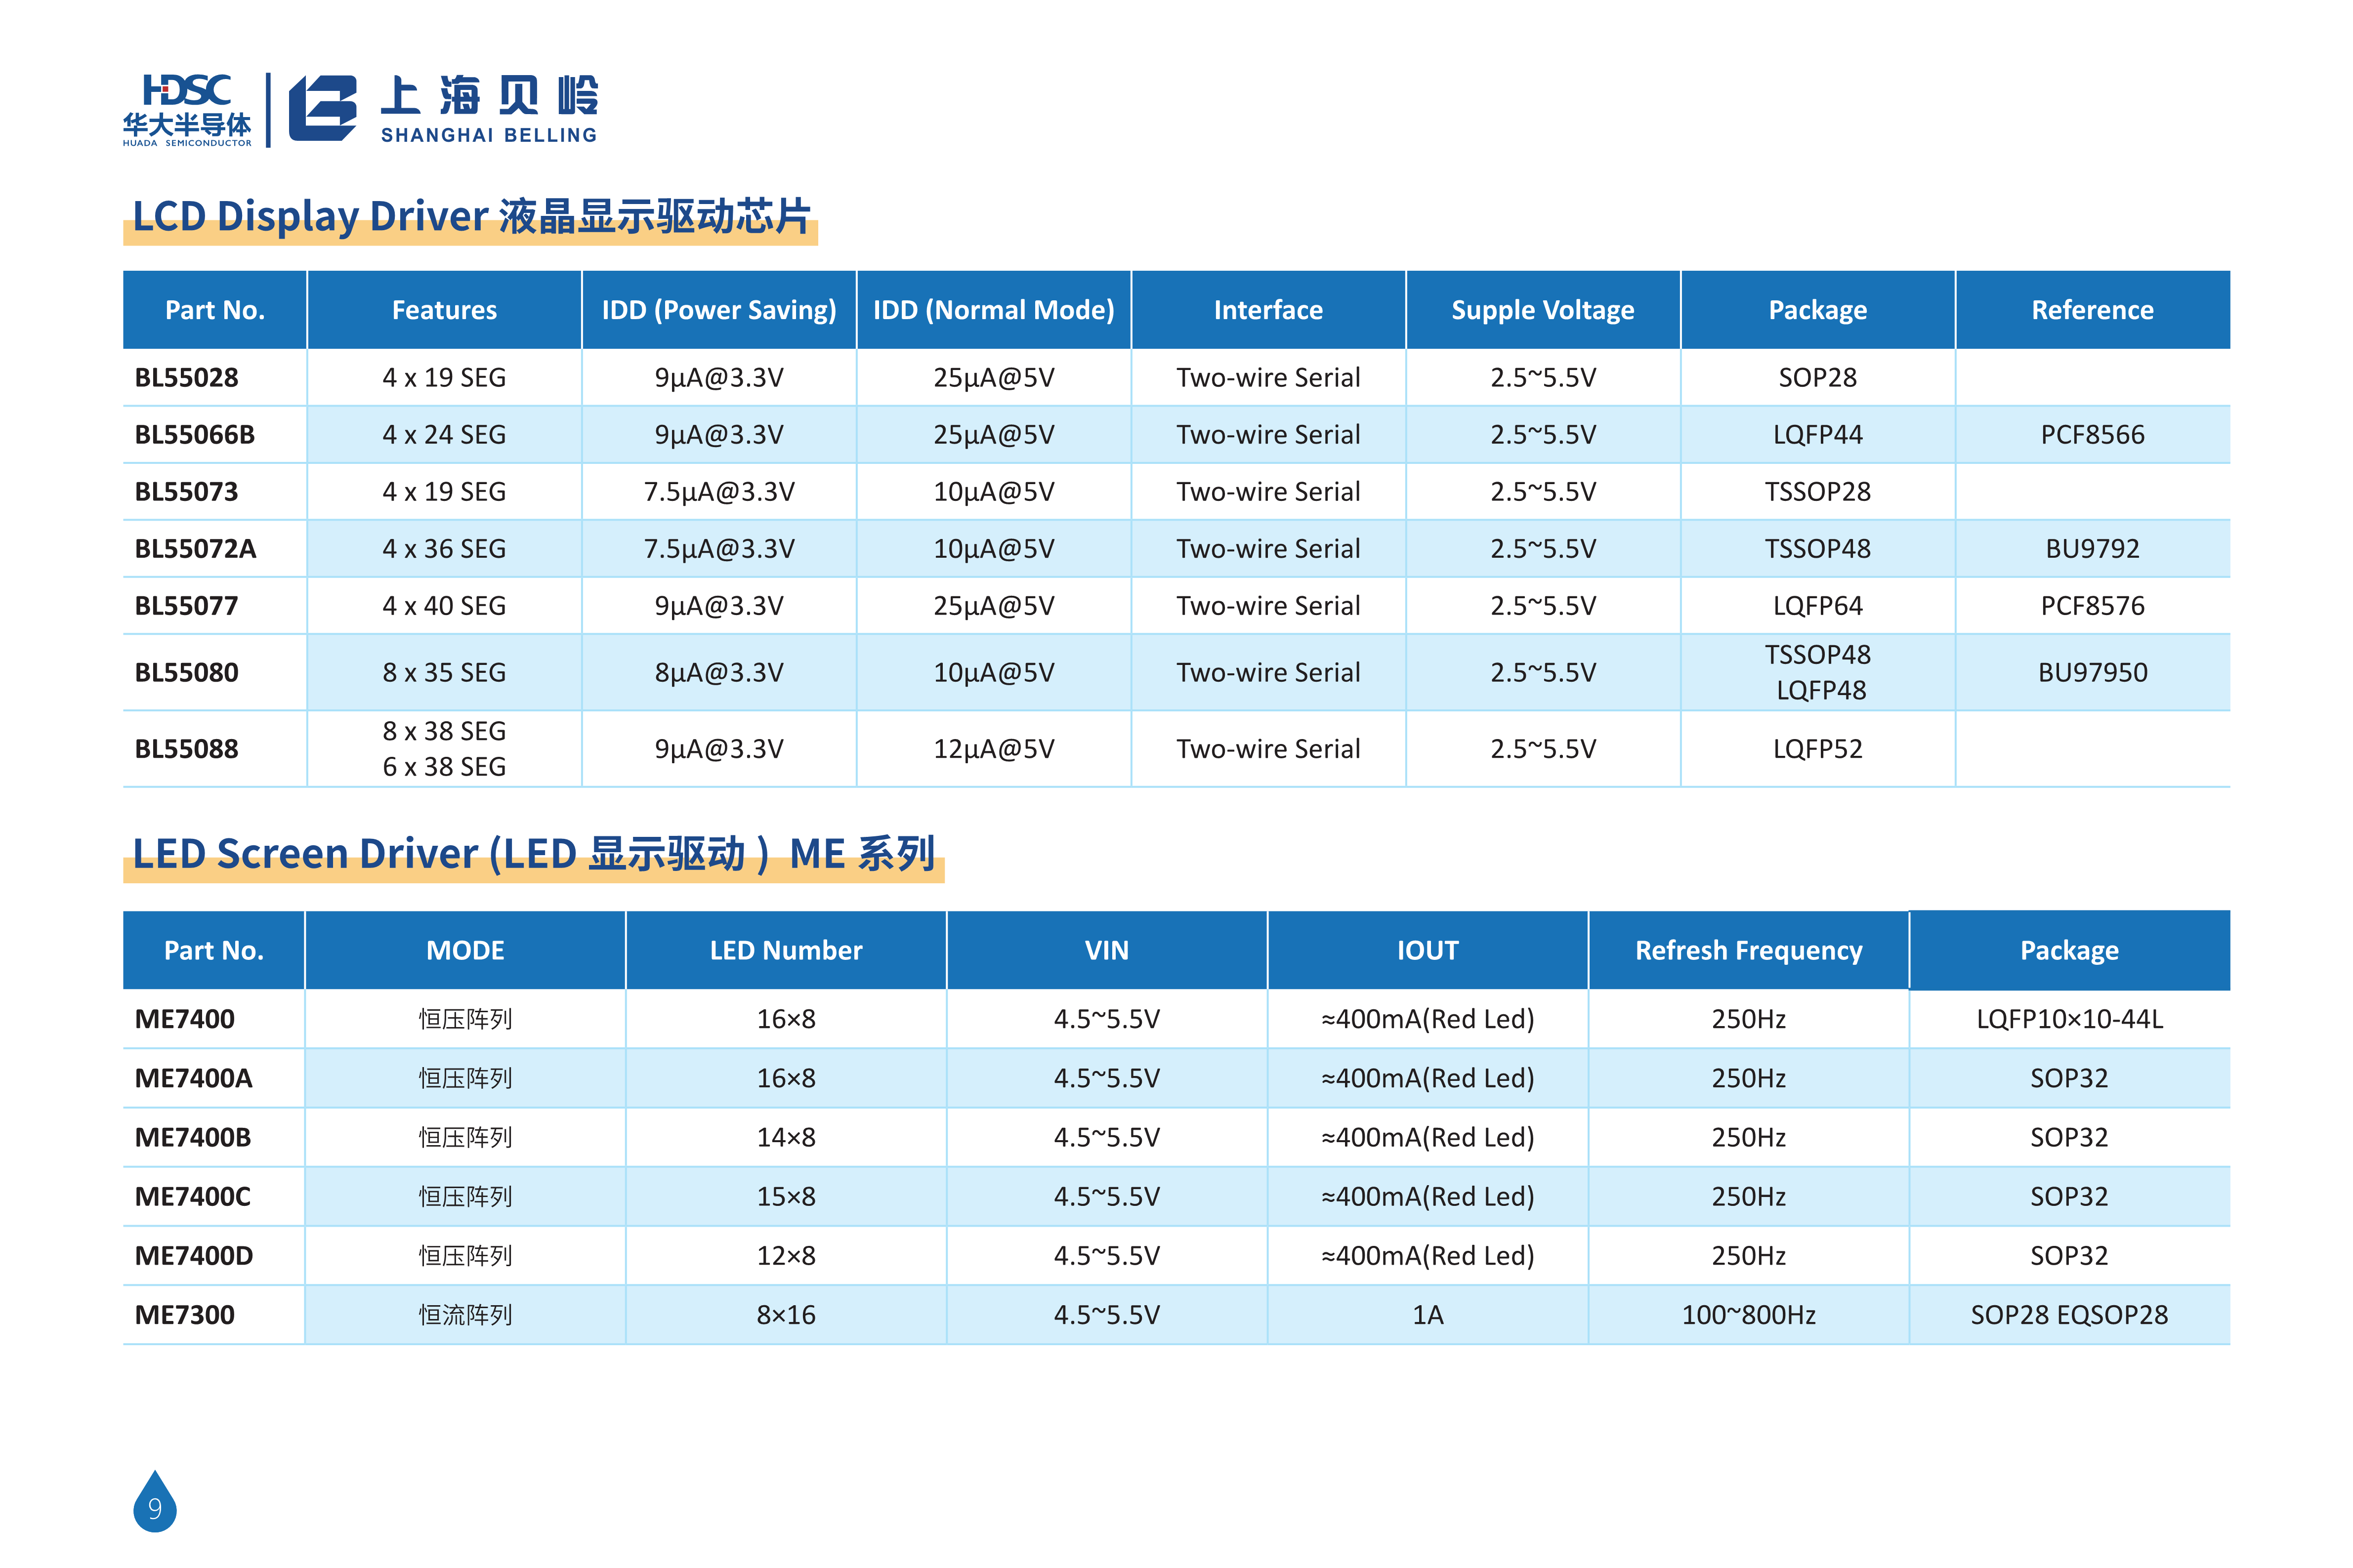
Task: Click the Reference column header
Action: coord(2092,310)
